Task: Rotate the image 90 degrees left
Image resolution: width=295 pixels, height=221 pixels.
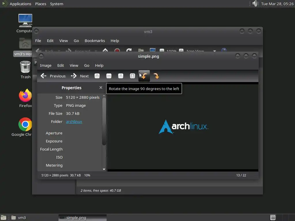Action: [x=144, y=76]
